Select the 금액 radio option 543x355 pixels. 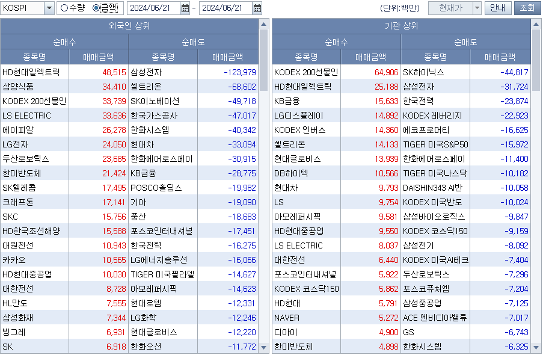105,8
